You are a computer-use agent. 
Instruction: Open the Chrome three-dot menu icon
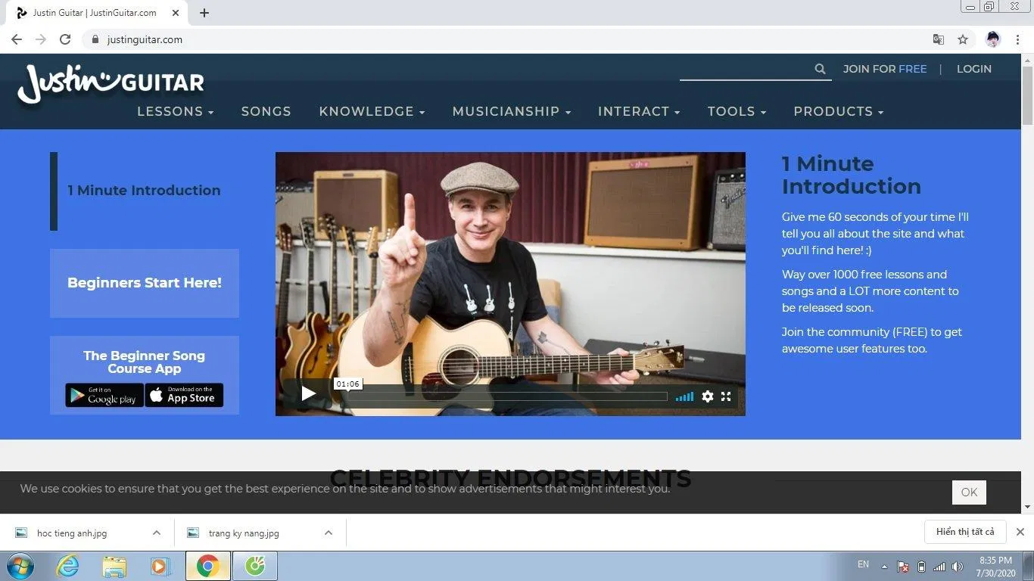click(x=1017, y=39)
